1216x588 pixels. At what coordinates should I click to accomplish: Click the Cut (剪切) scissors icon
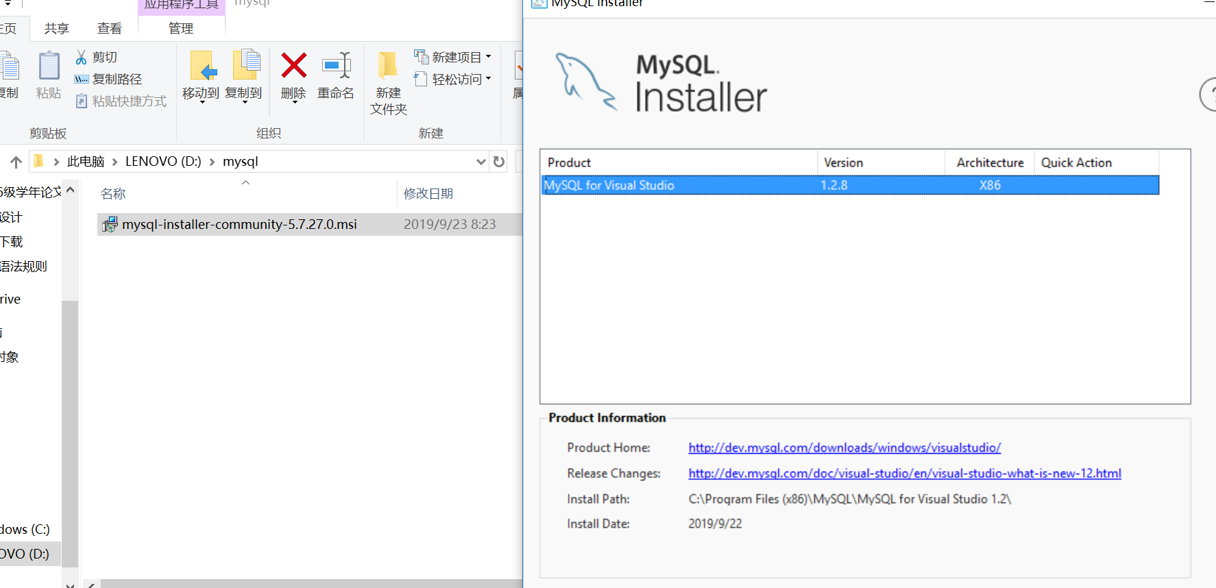click(82, 57)
